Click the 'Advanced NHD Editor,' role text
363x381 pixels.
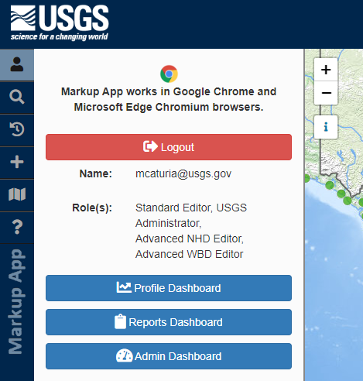[x=190, y=239]
